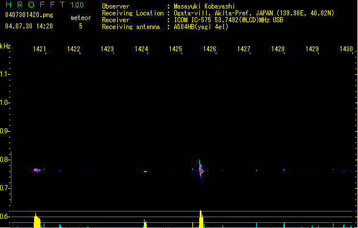Select the filename 0407301420.png

(x=29, y=15)
